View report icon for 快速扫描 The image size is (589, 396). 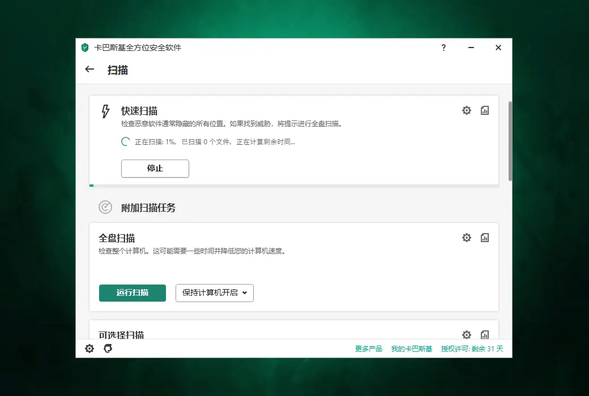pyautogui.click(x=485, y=110)
